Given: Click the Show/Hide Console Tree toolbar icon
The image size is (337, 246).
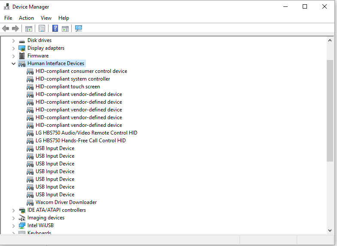Looking at the screenshot, I should coord(29,28).
